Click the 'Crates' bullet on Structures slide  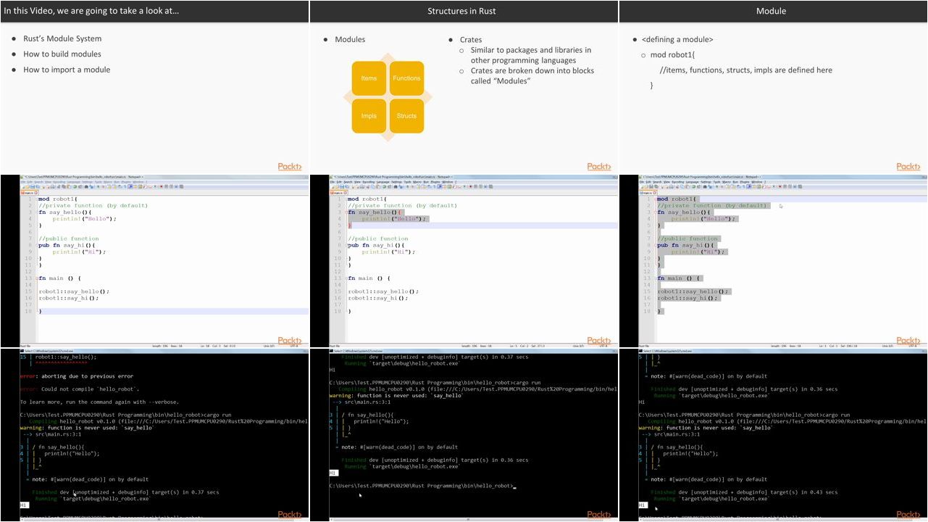(471, 40)
